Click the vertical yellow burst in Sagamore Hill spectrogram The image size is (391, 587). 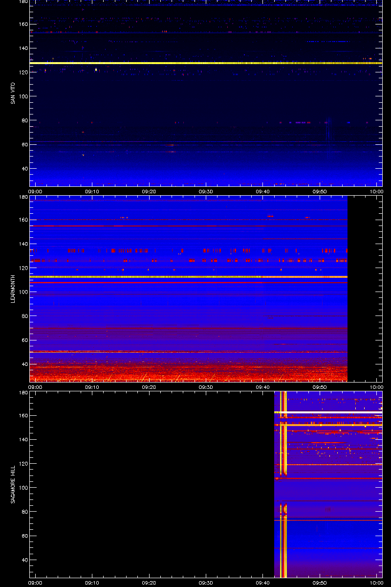pos(283,484)
